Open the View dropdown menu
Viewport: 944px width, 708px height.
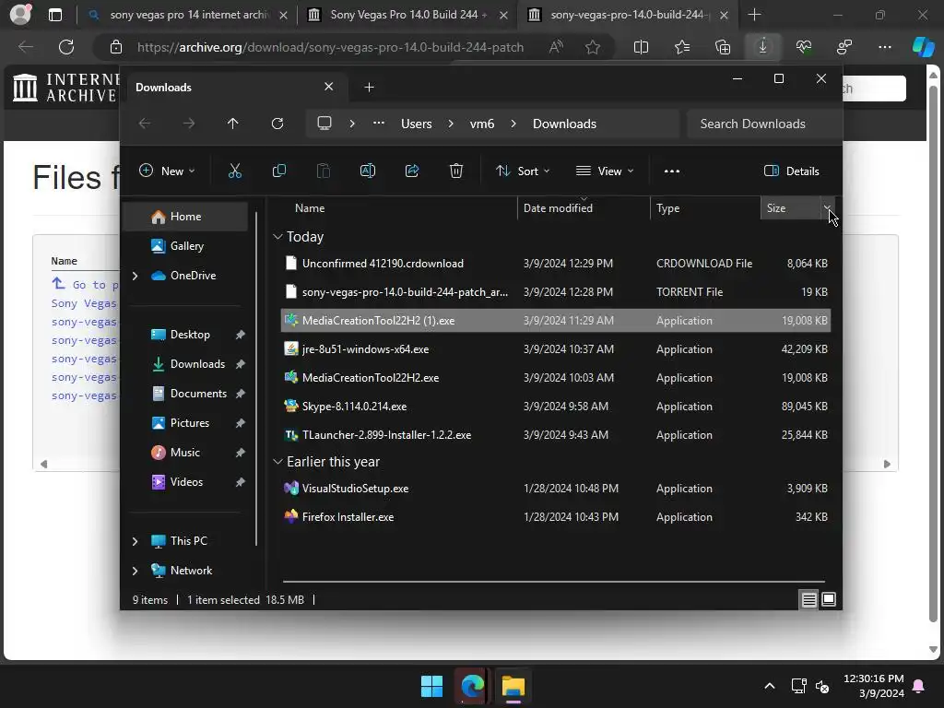coord(605,171)
